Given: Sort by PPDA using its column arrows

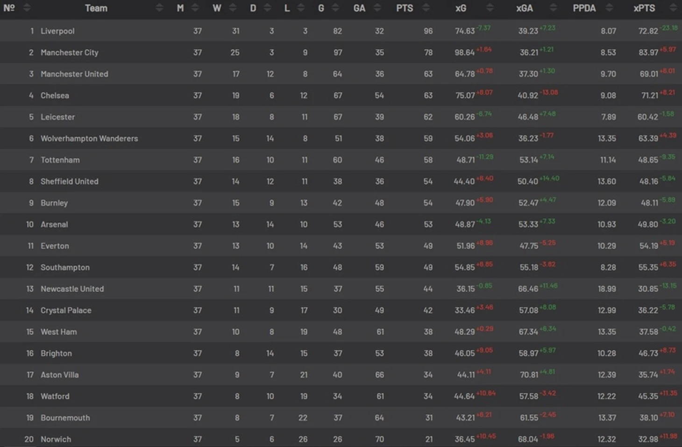Looking at the screenshot, I should 609,8.
